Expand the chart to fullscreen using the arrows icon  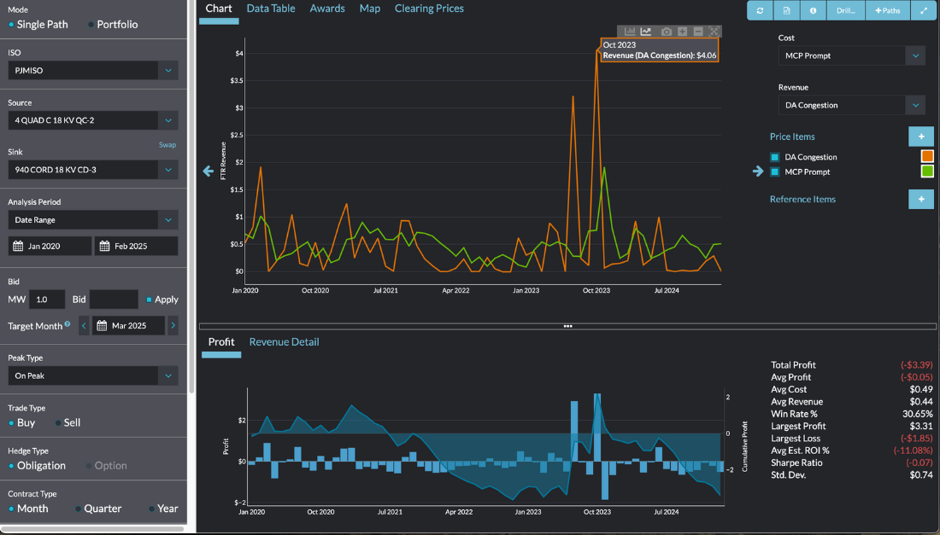(x=923, y=10)
